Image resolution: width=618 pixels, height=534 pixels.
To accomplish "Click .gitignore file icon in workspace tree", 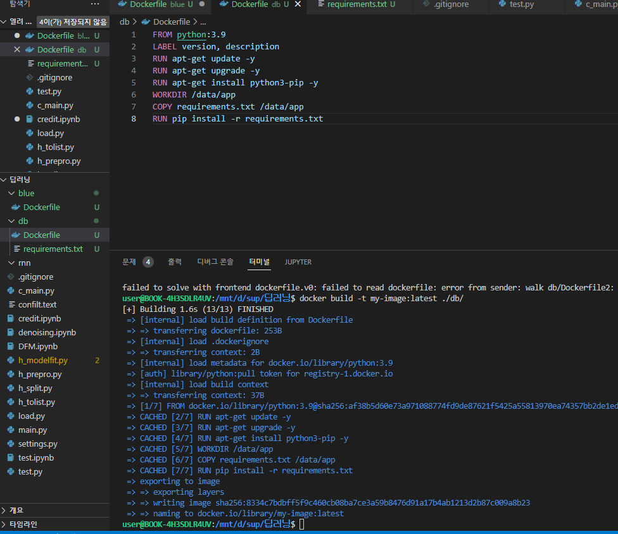I will coord(11,277).
